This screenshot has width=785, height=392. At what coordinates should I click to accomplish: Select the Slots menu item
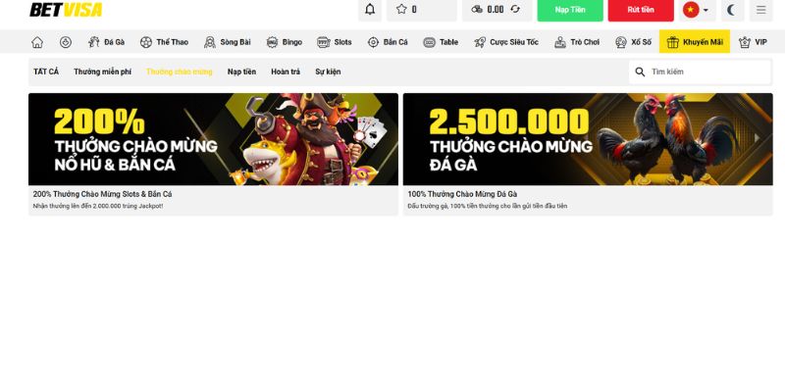[335, 42]
